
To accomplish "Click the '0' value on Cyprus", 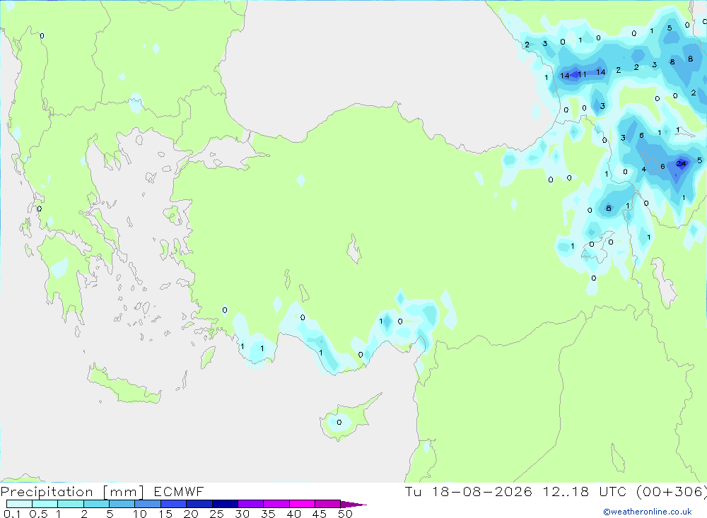I will click(339, 423).
